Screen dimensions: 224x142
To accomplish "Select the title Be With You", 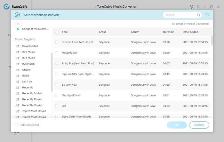I will 69,85.
